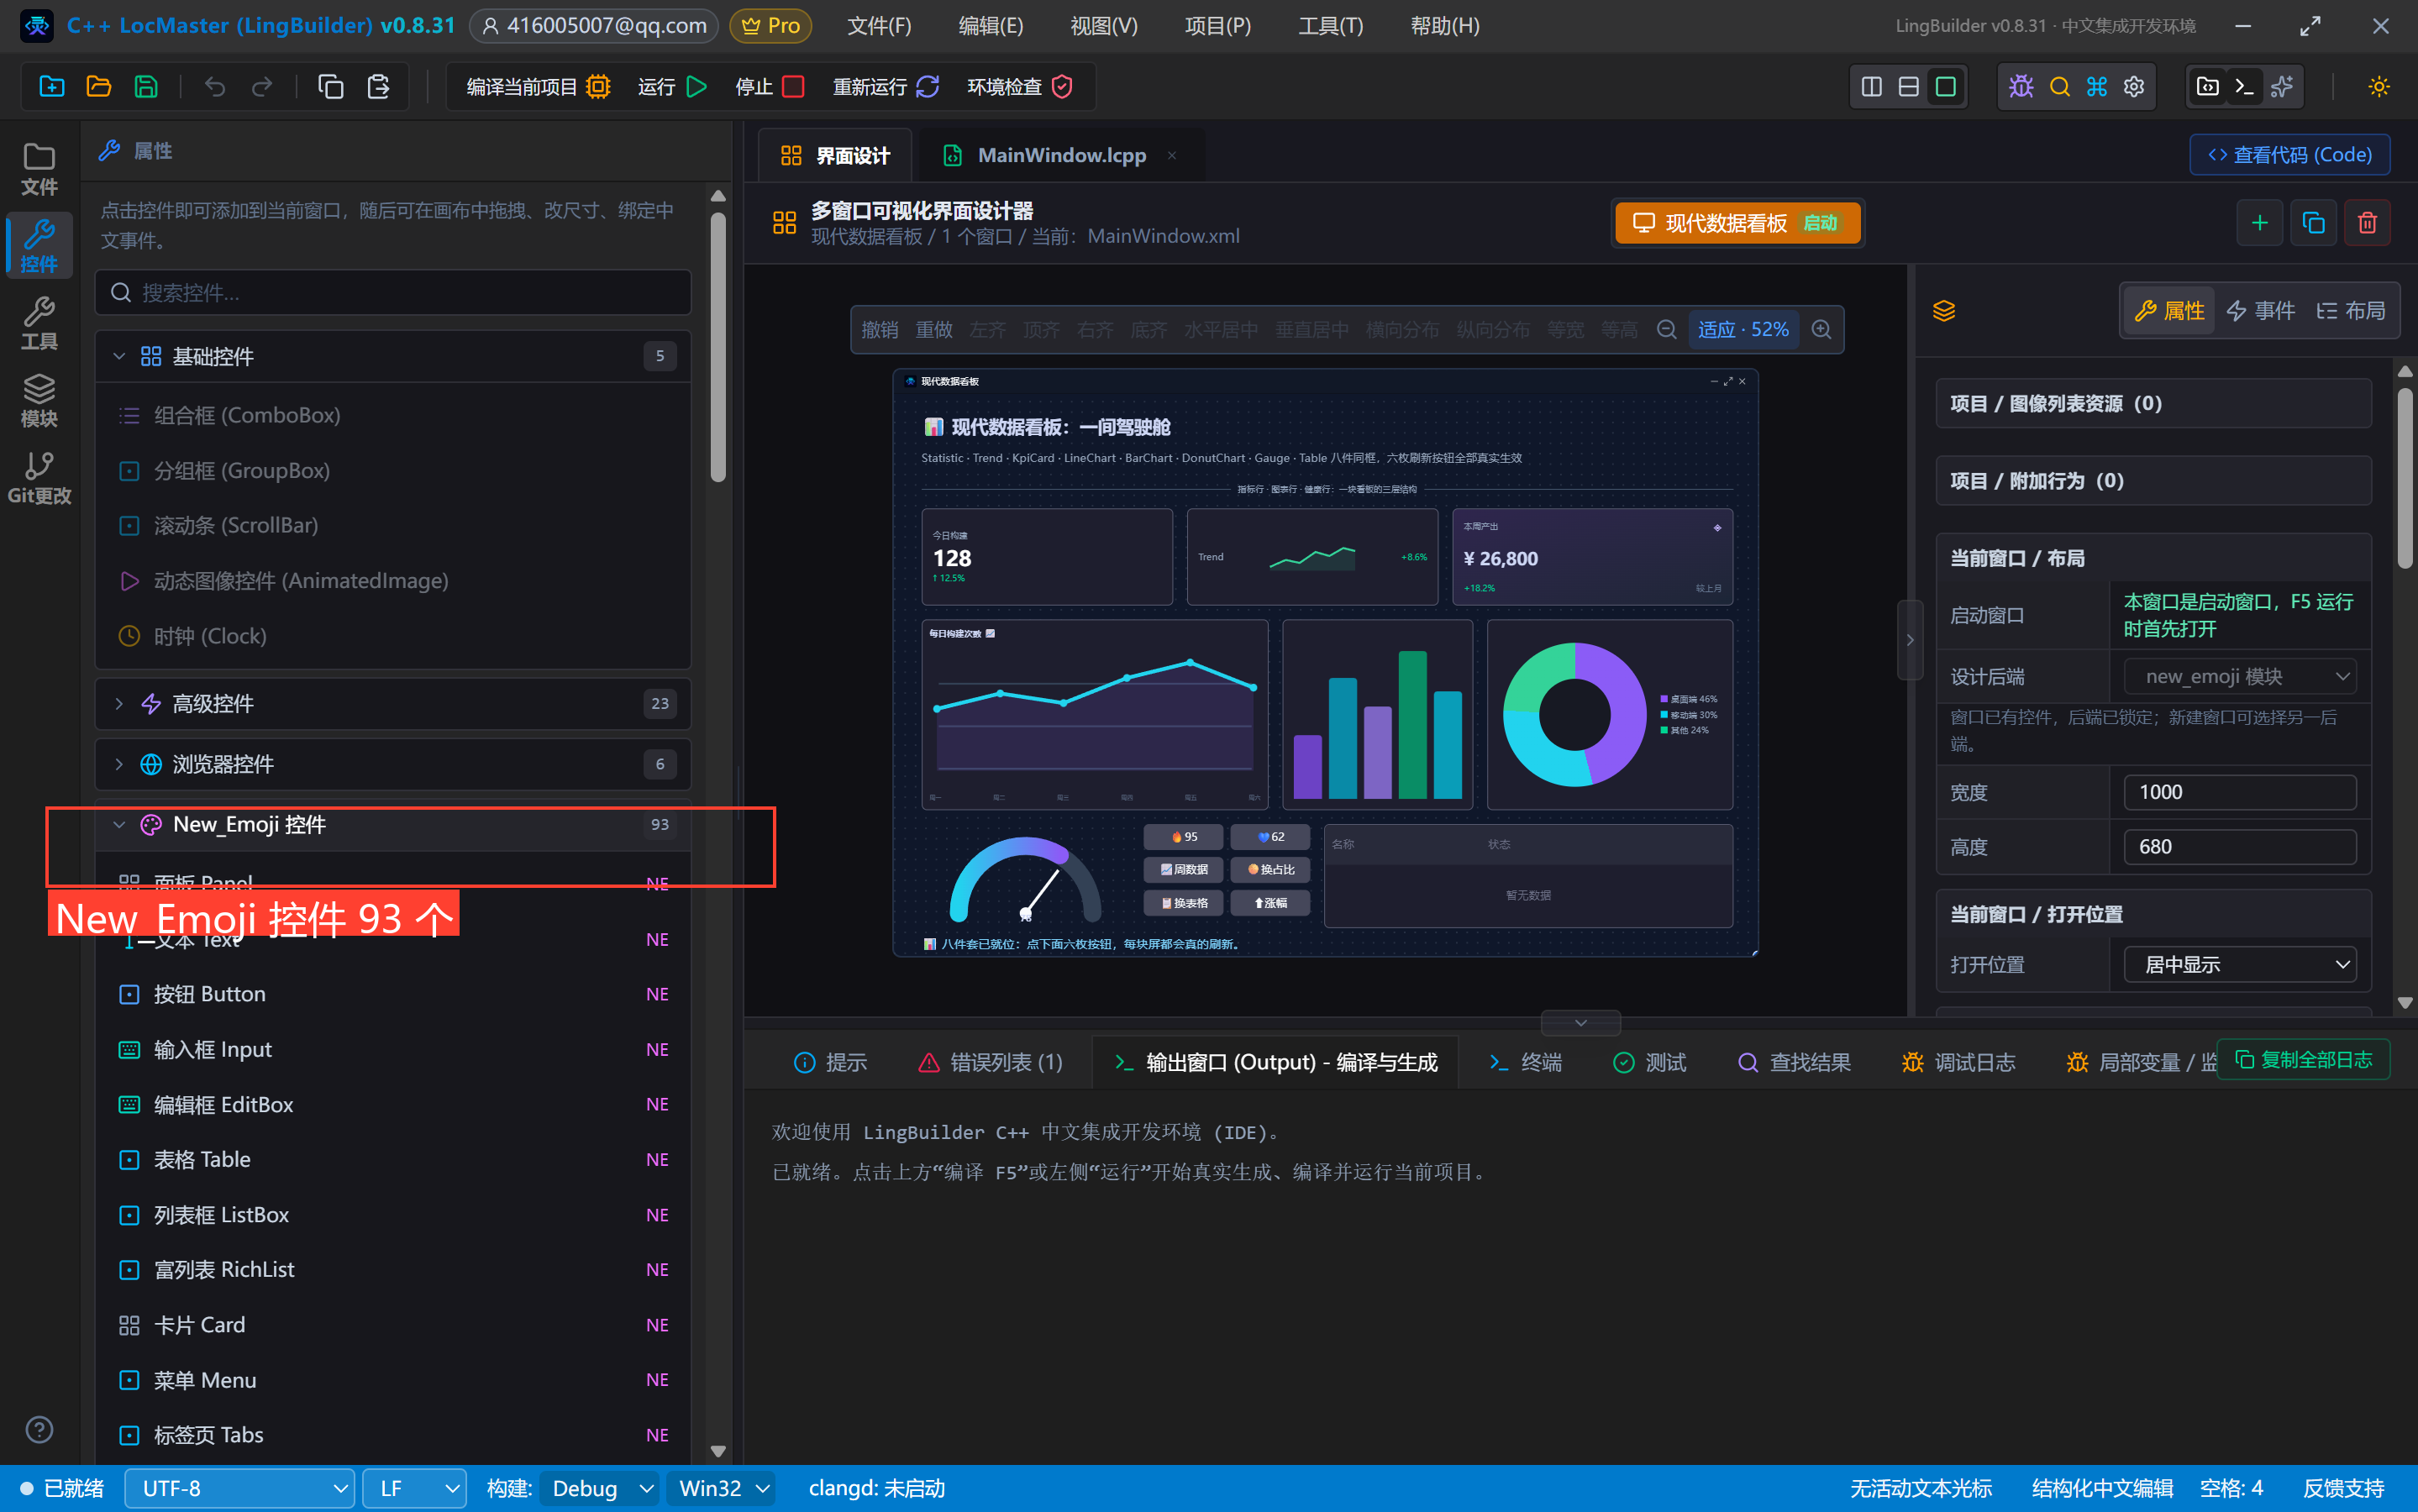The height and width of the screenshot is (1512, 2418).
Task: Open 文件 sidebar panel
Action: tap(39, 169)
